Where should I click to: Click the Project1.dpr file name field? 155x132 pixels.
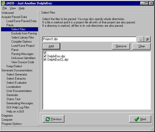(x=89, y=39)
